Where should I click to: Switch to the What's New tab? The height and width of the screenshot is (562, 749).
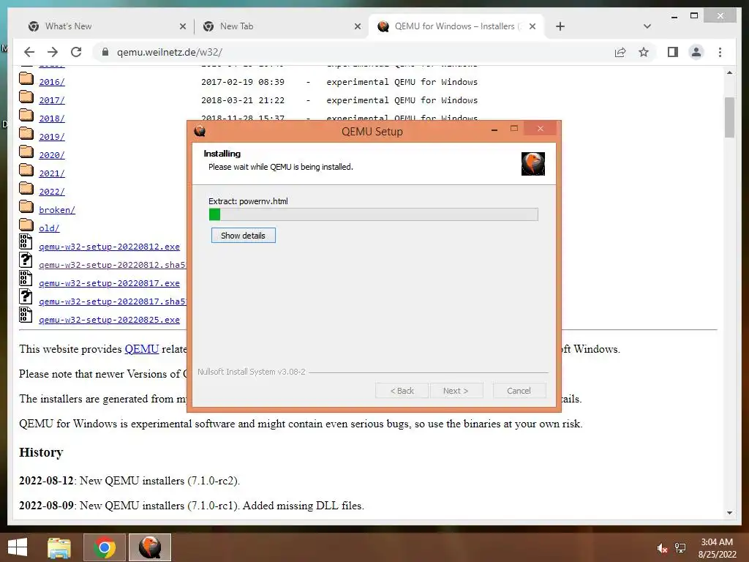click(106, 26)
